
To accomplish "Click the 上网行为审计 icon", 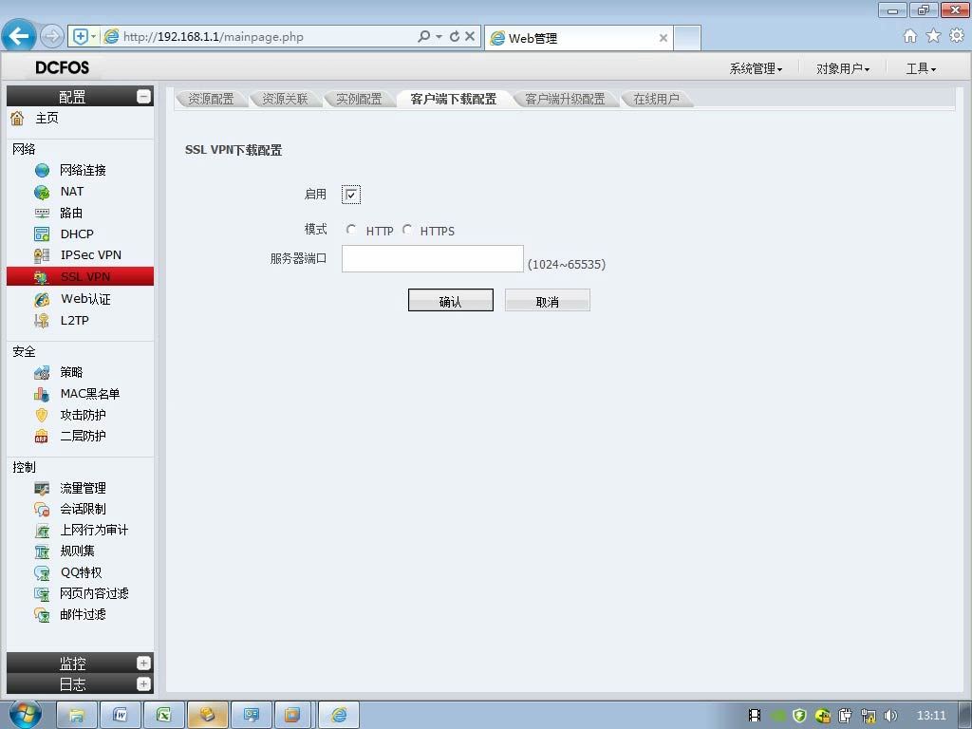I will pyautogui.click(x=42, y=531).
